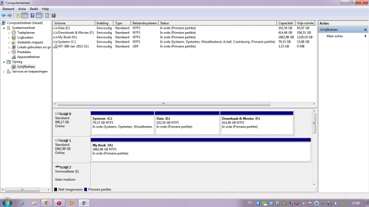Select the My Book (H:) partition block on Schijf 1
Image resolution: width=369 pixels, height=207 pixels.
click(201, 150)
